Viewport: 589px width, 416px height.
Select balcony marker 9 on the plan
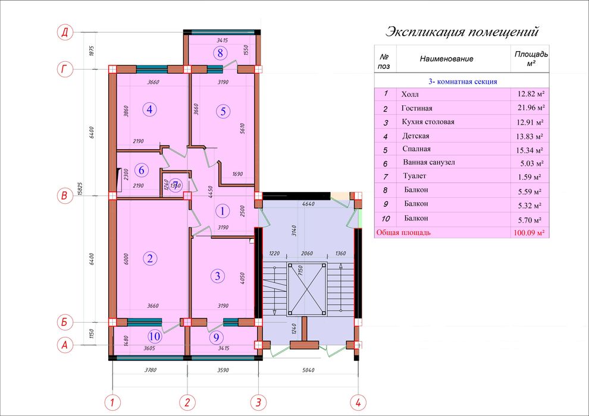216,337
